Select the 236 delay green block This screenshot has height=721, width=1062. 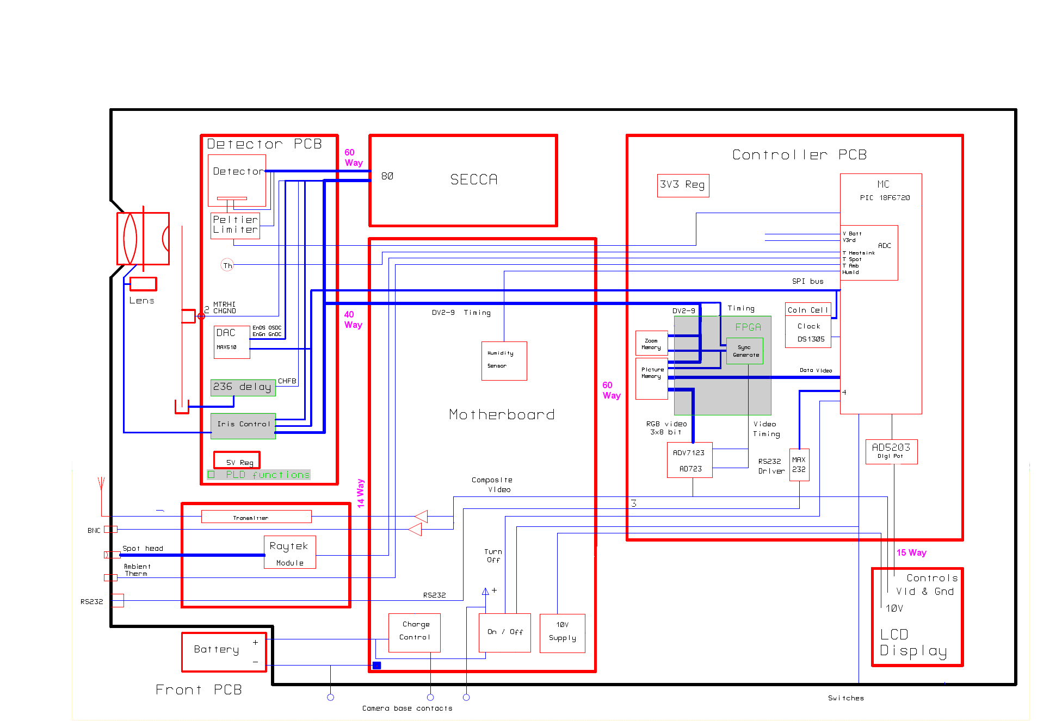coord(243,387)
